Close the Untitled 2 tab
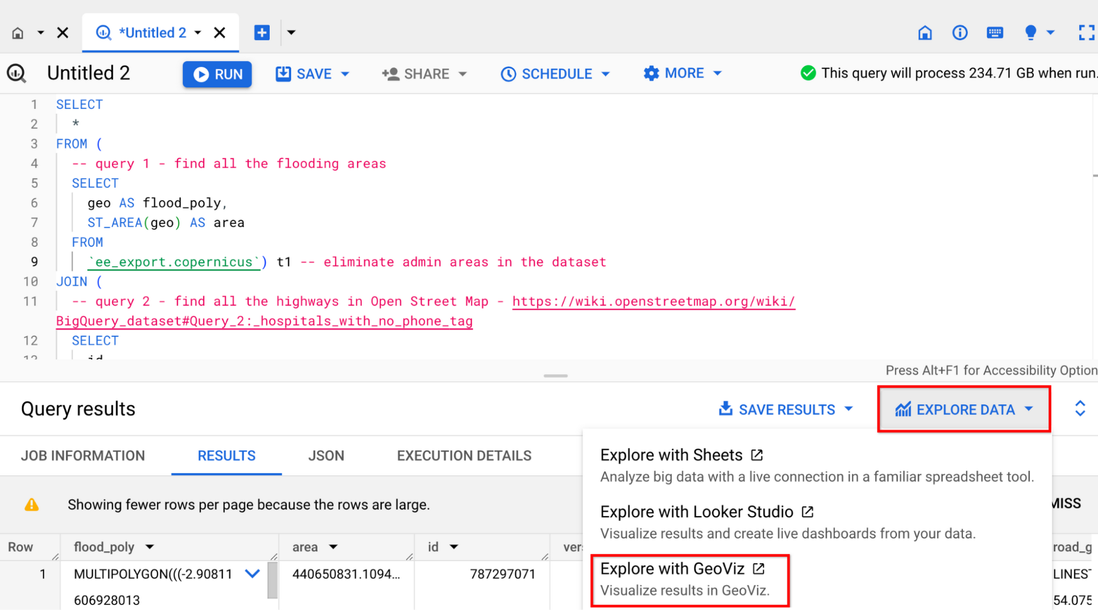Image resolution: width=1098 pixels, height=610 pixels. (220, 33)
